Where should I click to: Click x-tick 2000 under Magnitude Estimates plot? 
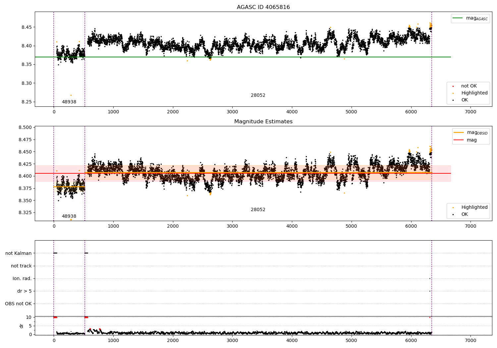173,226
